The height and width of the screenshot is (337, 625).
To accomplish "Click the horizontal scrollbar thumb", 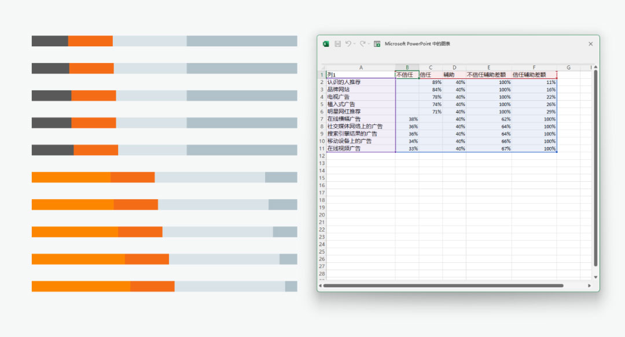I will [x=443, y=285].
